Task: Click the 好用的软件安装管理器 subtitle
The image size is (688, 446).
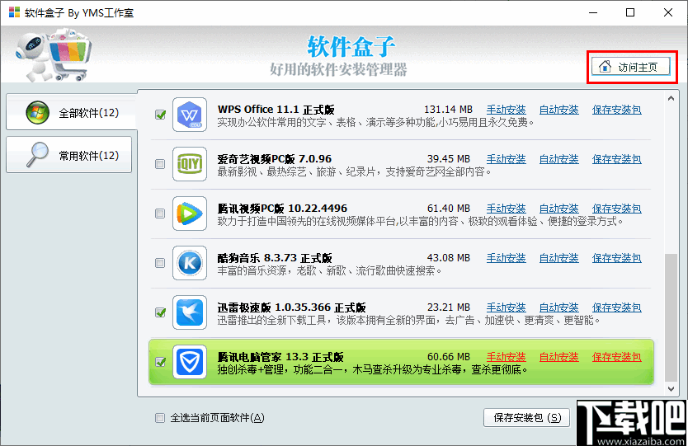Action: 338,69
